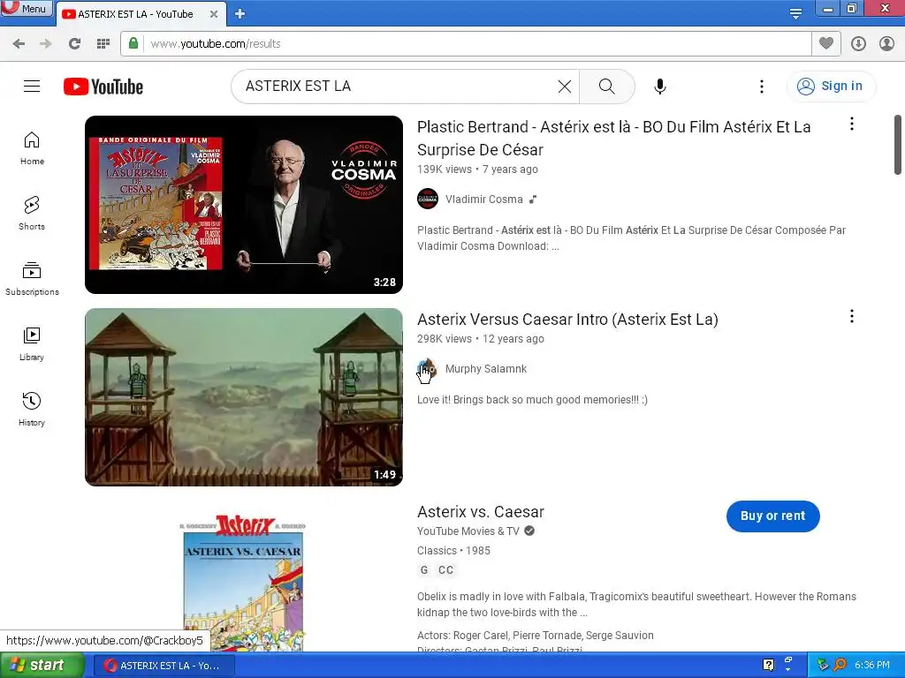
Task: Click the help question mark tray icon
Action: [x=768, y=666]
